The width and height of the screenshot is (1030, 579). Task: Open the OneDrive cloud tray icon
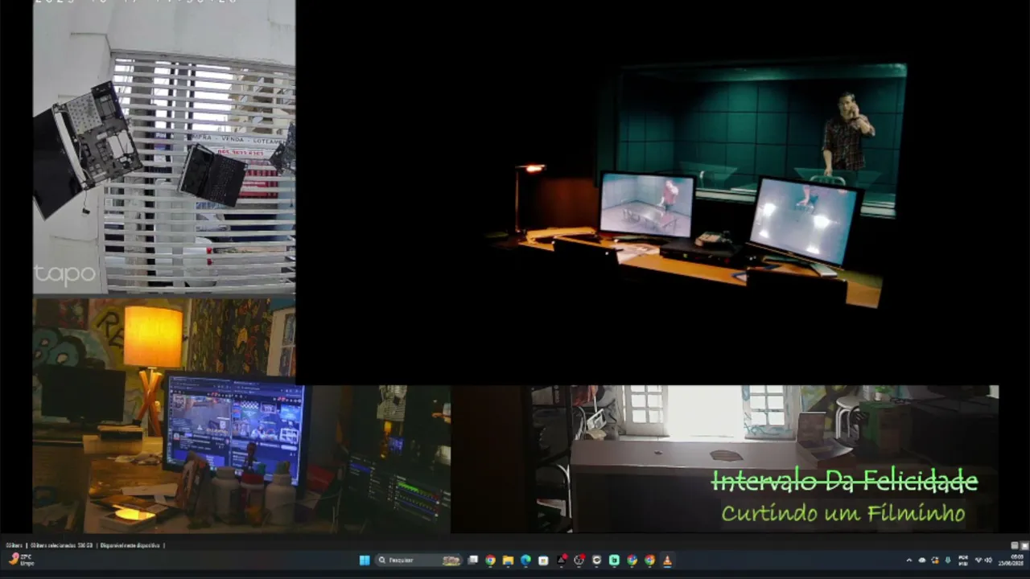922,561
